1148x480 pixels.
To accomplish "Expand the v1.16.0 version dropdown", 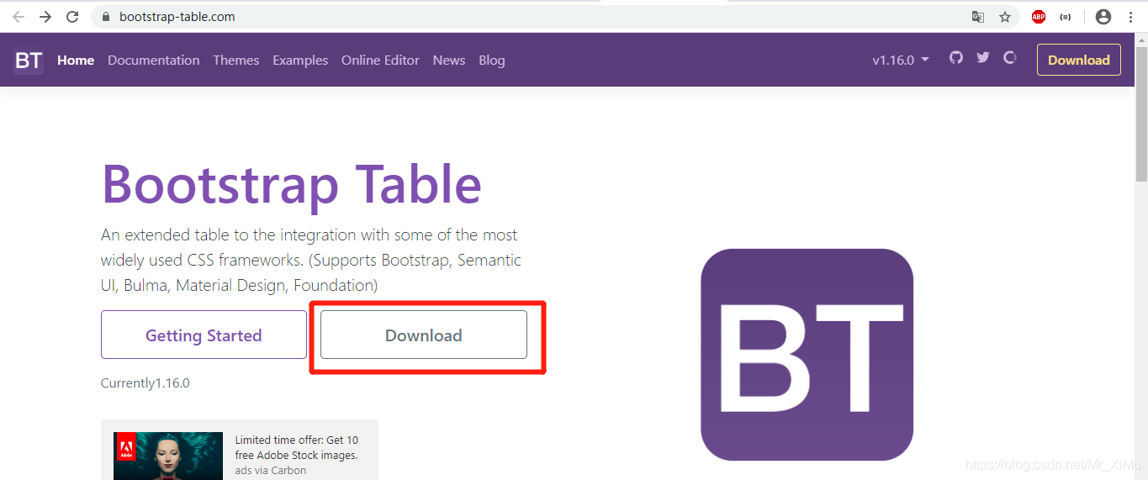I will coord(901,61).
